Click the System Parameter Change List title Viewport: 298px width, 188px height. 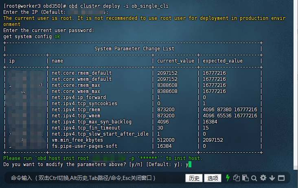pos(134,49)
